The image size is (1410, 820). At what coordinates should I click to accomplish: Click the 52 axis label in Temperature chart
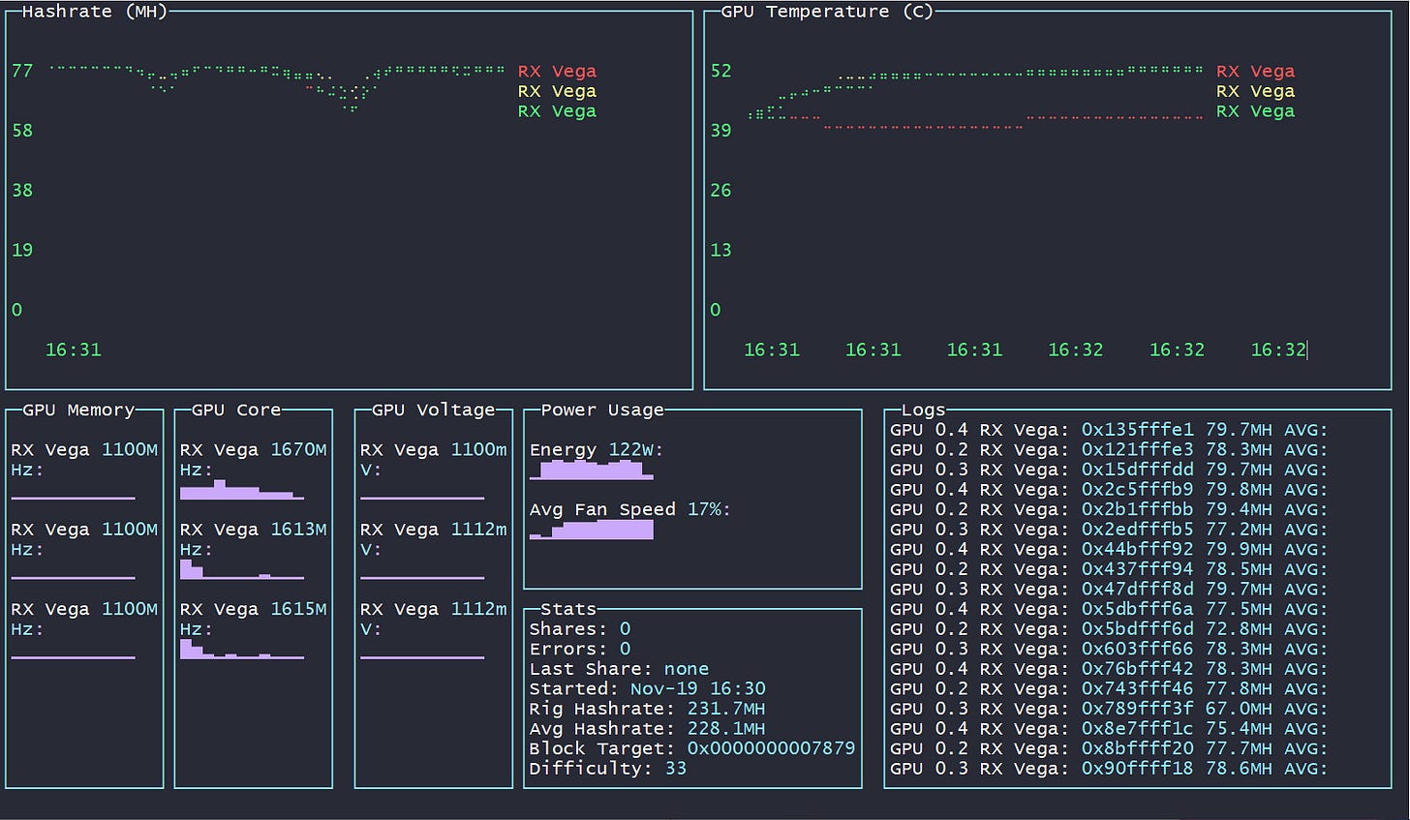[720, 71]
